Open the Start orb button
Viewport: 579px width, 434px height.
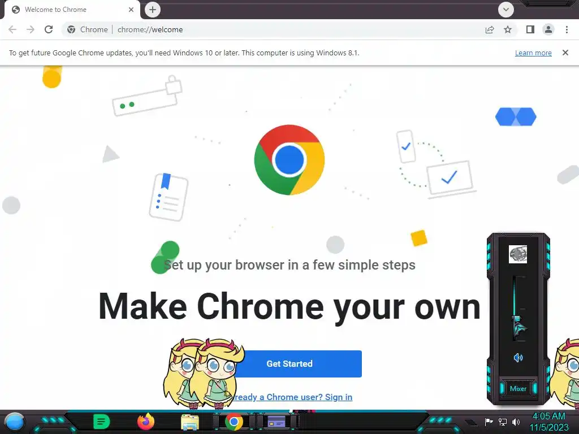point(15,422)
